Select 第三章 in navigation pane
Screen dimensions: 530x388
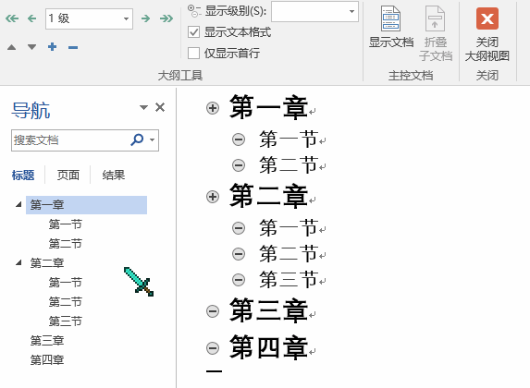(47, 340)
